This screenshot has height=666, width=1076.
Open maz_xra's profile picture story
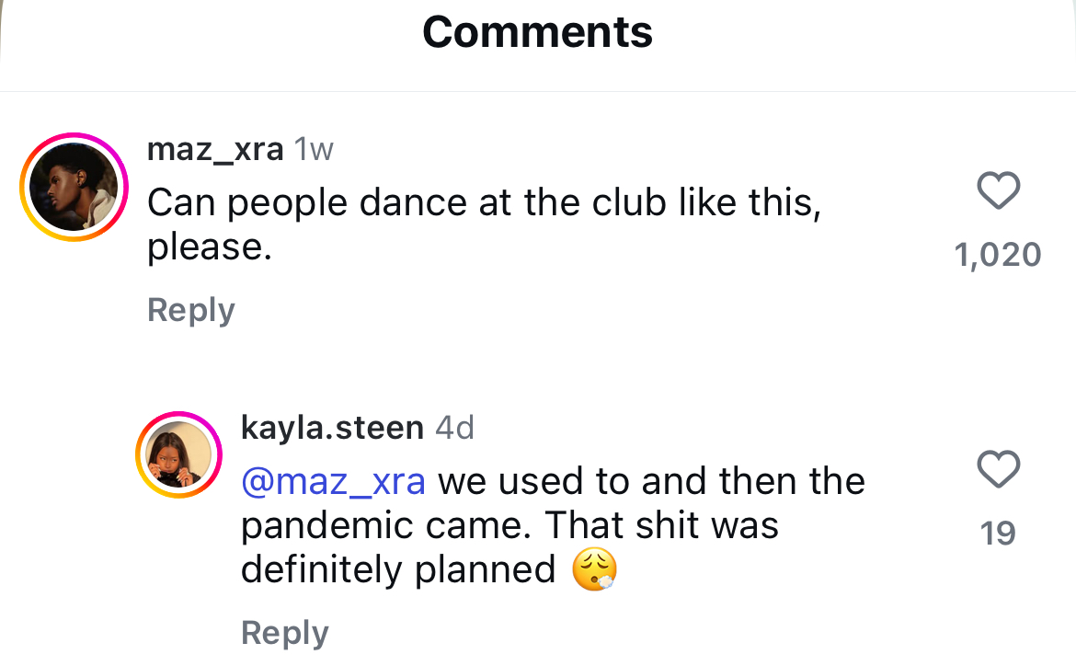tap(72, 187)
